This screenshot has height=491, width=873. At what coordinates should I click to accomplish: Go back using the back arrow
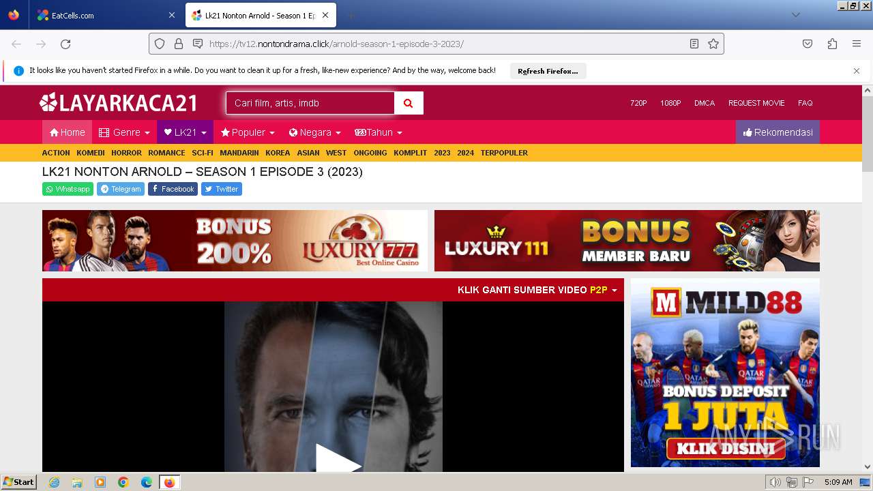click(x=16, y=44)
